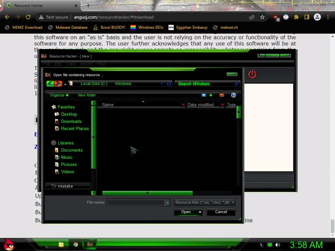Open the Music library

click(x=67, y=158)
